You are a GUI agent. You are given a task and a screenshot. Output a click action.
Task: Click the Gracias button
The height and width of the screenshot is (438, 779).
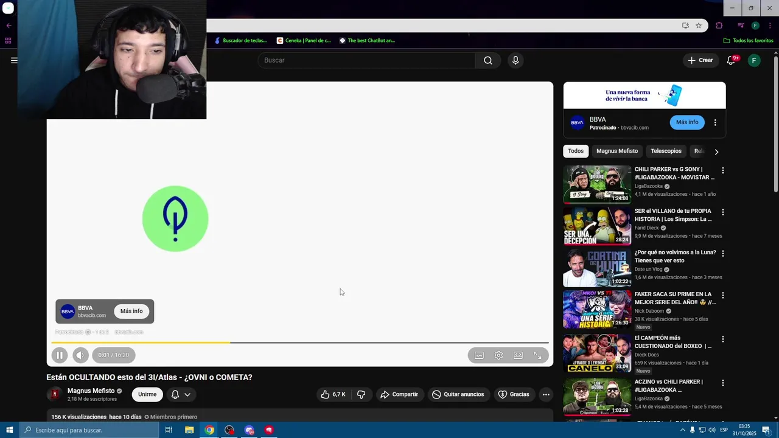pyautogui.click(x=514, y=394)
